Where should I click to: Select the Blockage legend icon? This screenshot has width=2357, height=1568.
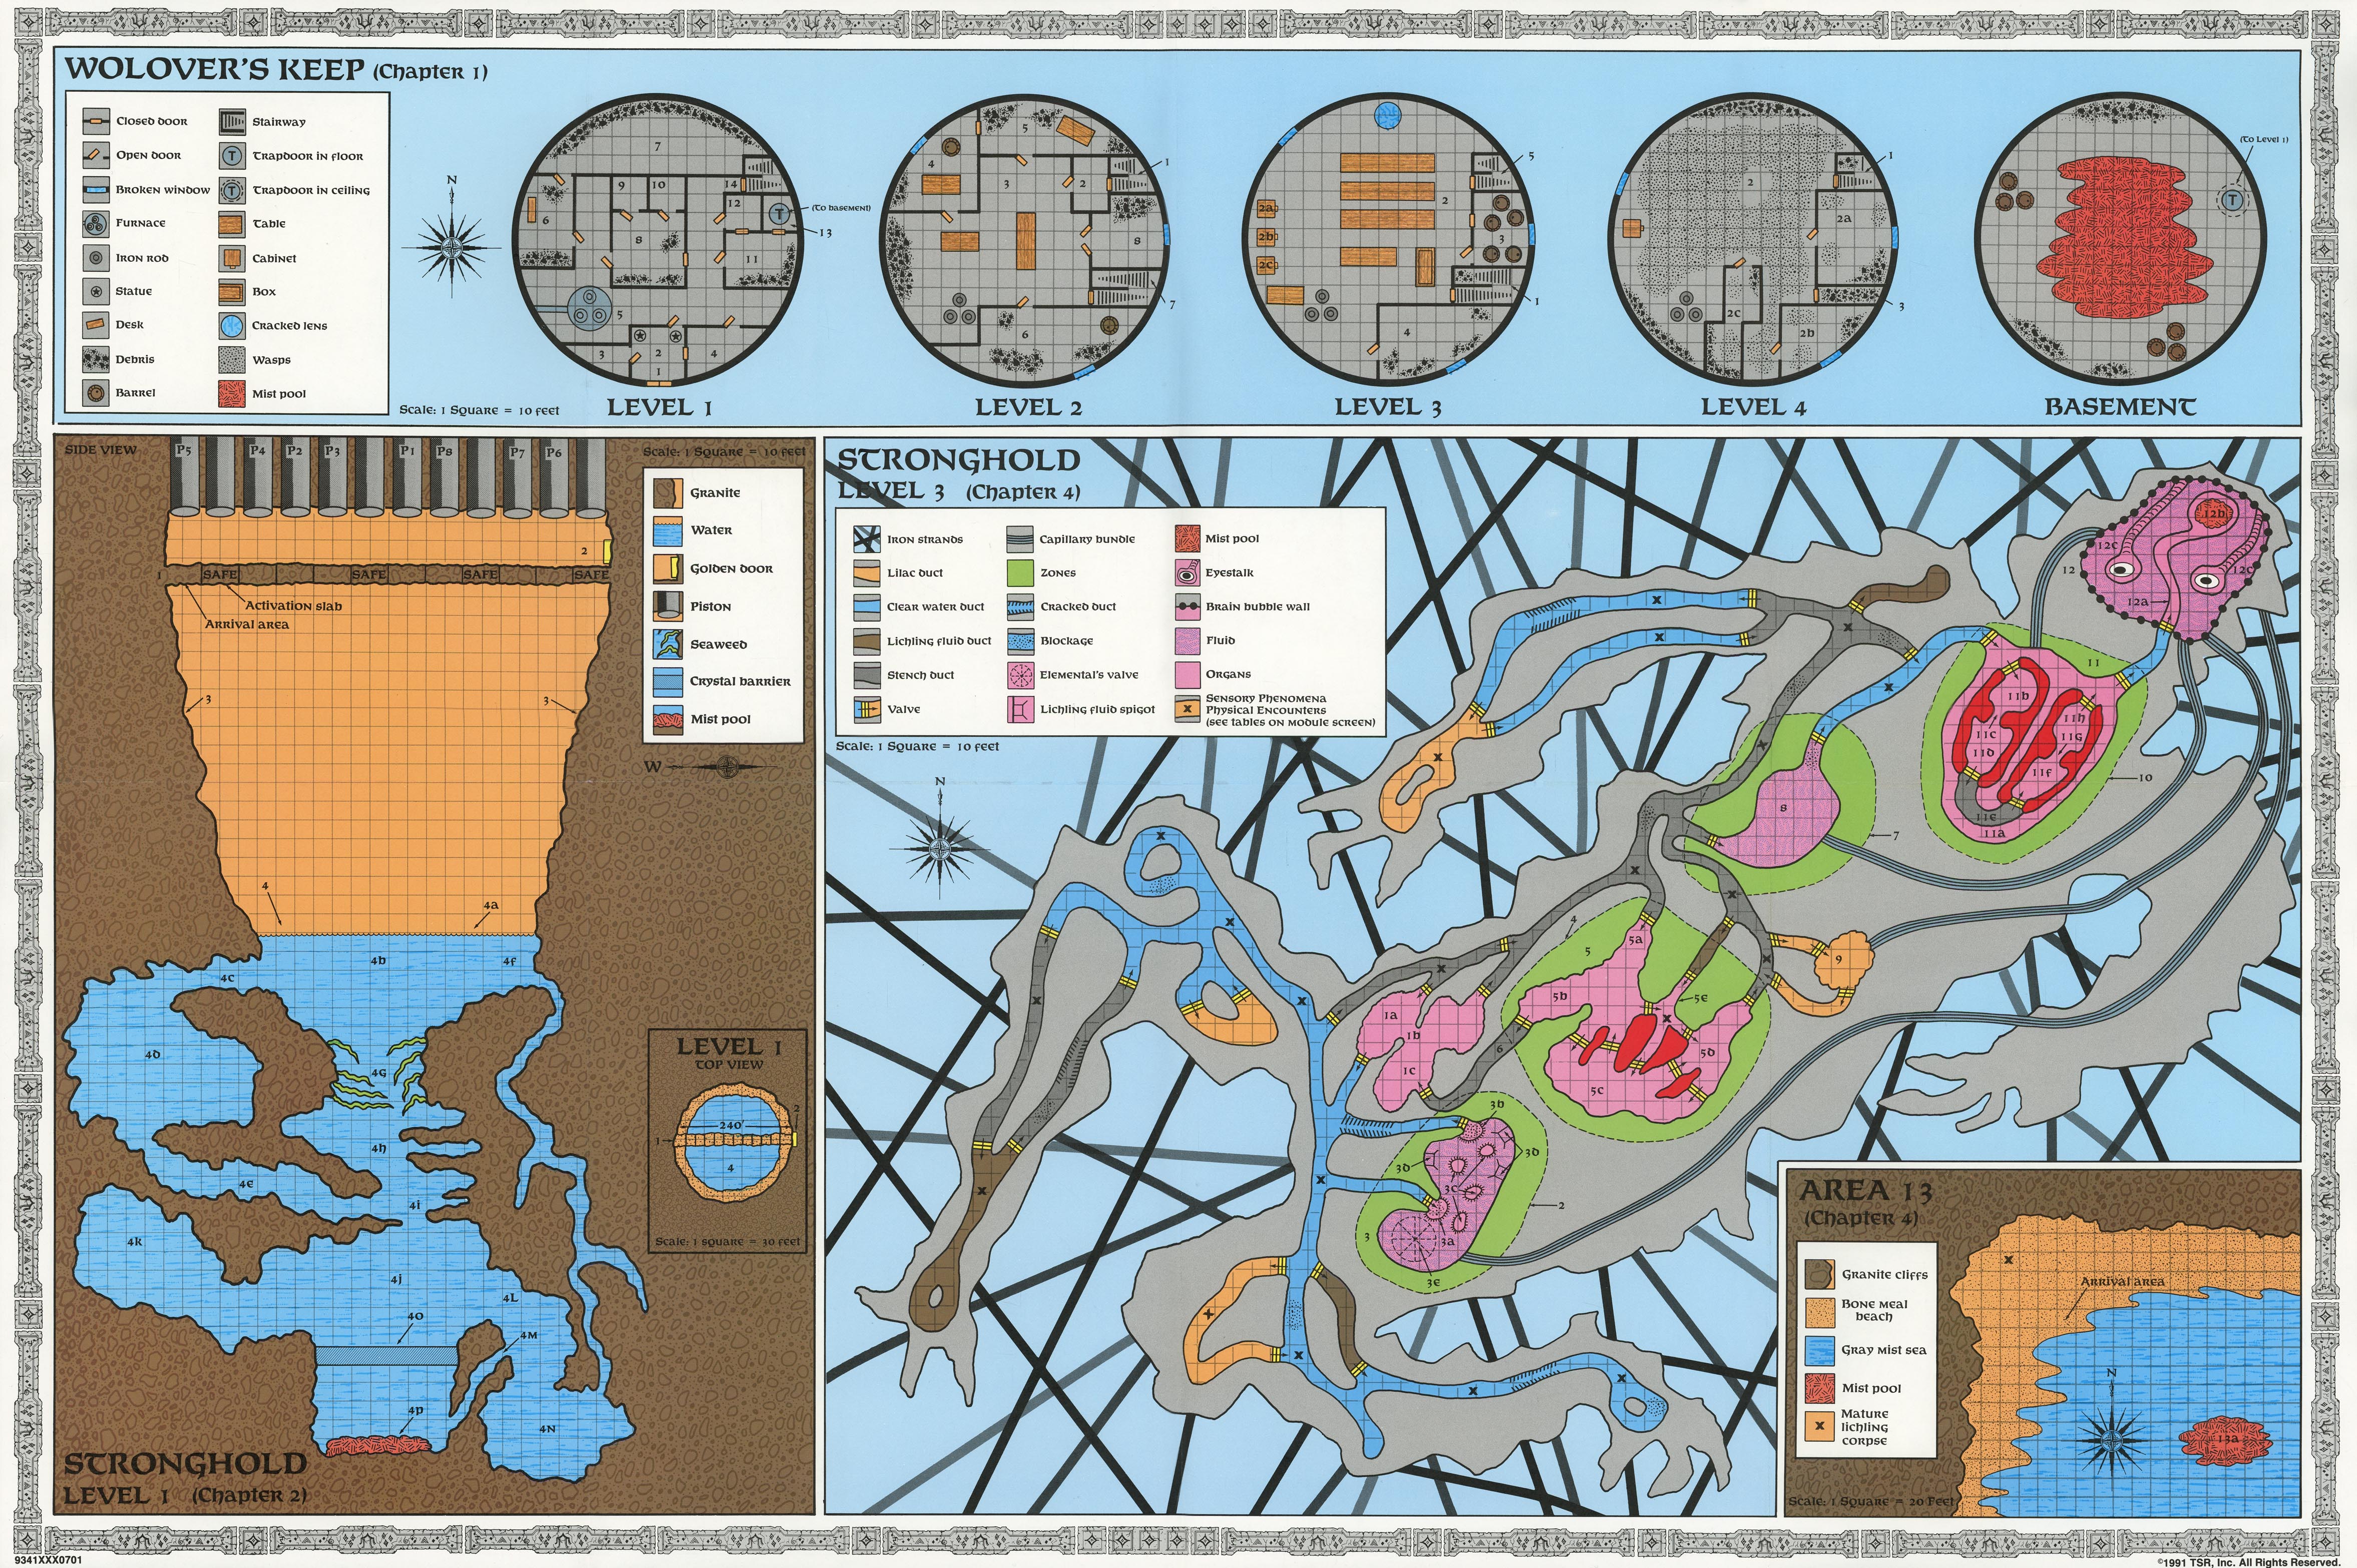(1020, 641)
